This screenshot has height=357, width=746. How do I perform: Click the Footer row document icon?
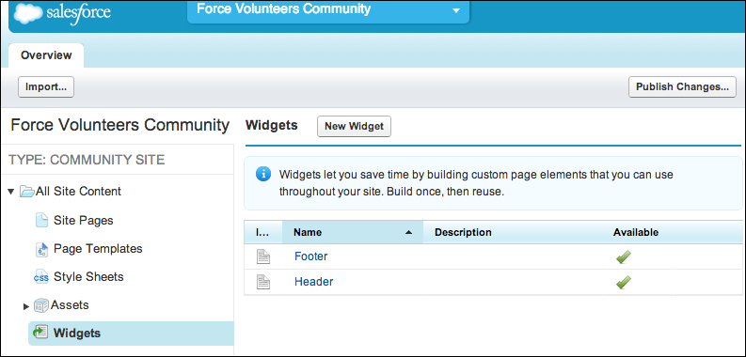(x=263, y=256)
